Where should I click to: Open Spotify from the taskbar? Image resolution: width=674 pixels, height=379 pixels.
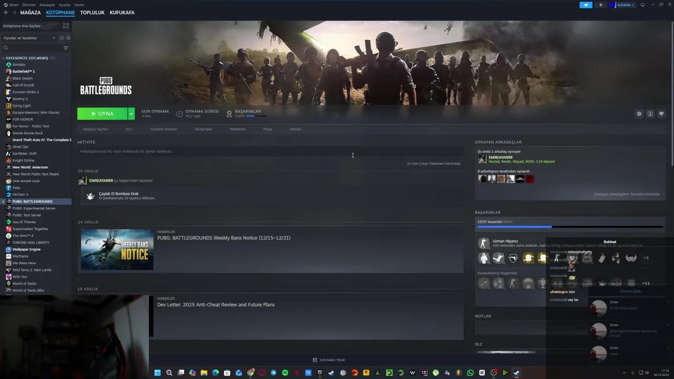[x=285, y=373]
